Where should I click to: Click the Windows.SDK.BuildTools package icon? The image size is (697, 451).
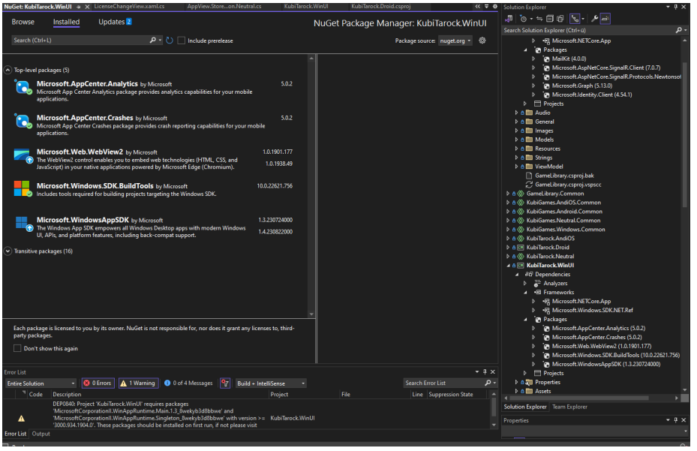pos(23,188)
